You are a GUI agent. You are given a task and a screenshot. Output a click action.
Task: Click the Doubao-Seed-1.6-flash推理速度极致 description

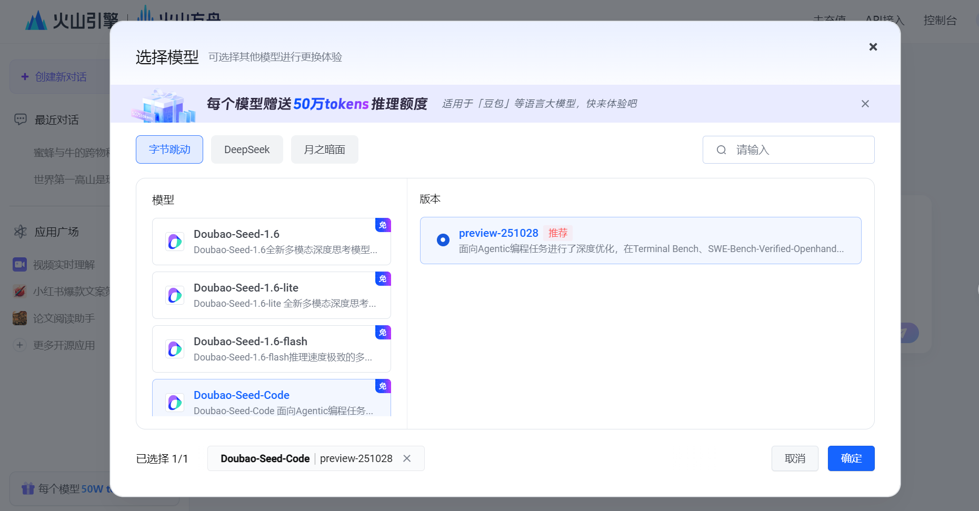pyautogui.click(x=283, y=357)
